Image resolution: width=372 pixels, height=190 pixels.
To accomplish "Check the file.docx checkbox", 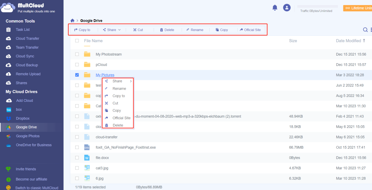I will [77, 158].
